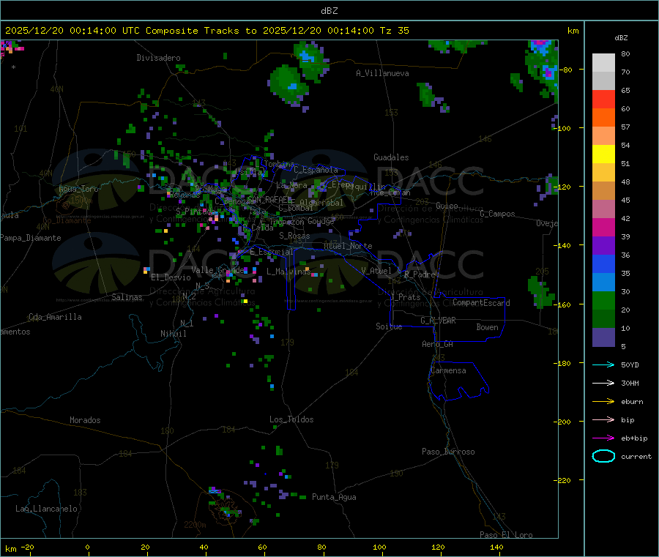Click the 'G_ALVEAR' map label
Screen dimensions: 659x557
(438, 321)
